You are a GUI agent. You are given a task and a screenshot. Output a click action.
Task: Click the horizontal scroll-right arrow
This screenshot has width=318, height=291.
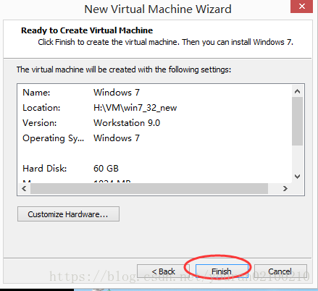pos(285,188)
